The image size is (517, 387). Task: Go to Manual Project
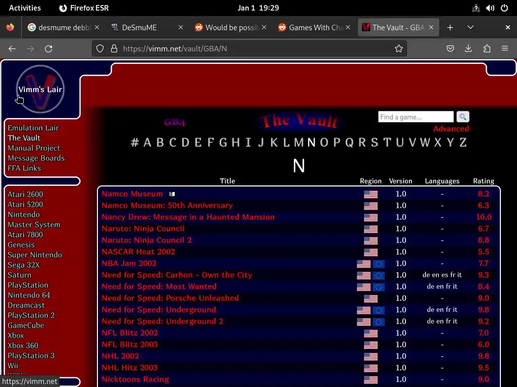coord(34,148)
